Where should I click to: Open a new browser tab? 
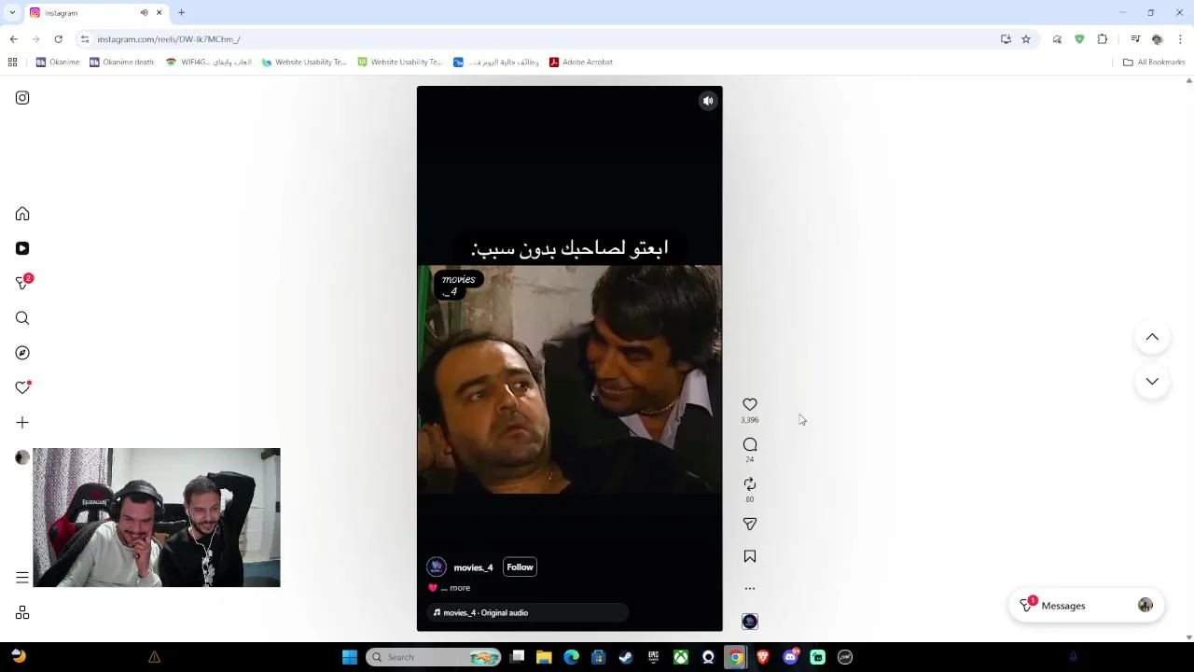[181, 13]
